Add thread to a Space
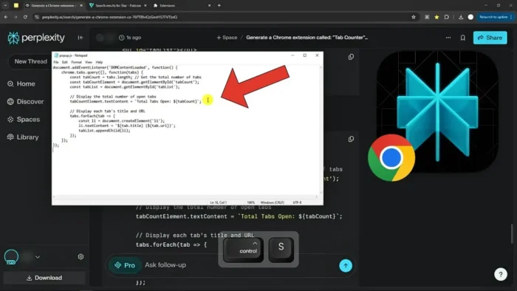 tap(227, 38)
